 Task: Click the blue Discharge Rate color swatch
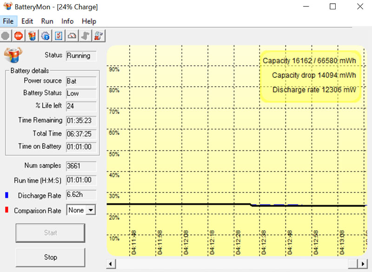[x=7, y=195]
